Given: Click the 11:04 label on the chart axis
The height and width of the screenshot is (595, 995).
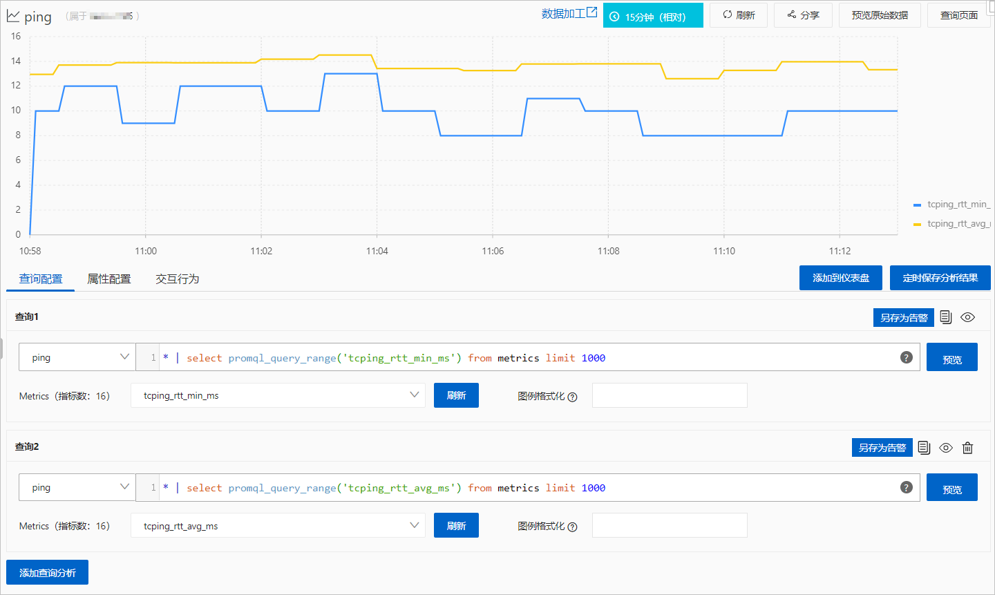Looking at the screenshot, I should (x=377, y=251).
